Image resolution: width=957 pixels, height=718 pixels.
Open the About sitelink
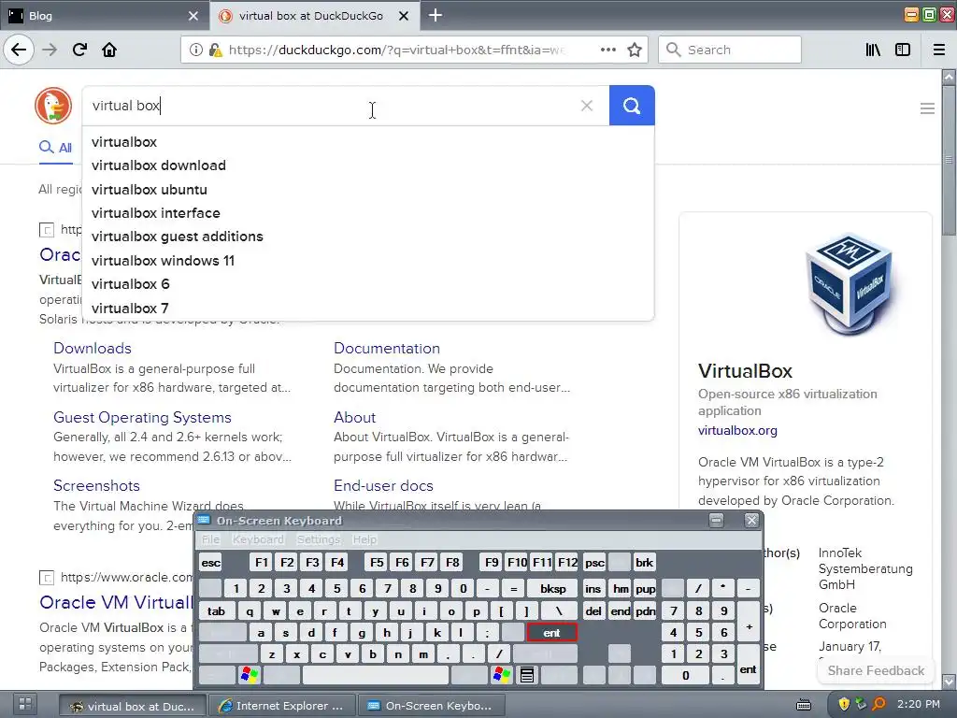(x=354, y=417)
